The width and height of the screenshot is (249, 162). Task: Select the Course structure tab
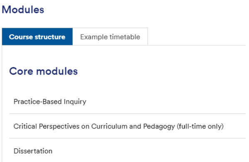coord(37,37)
